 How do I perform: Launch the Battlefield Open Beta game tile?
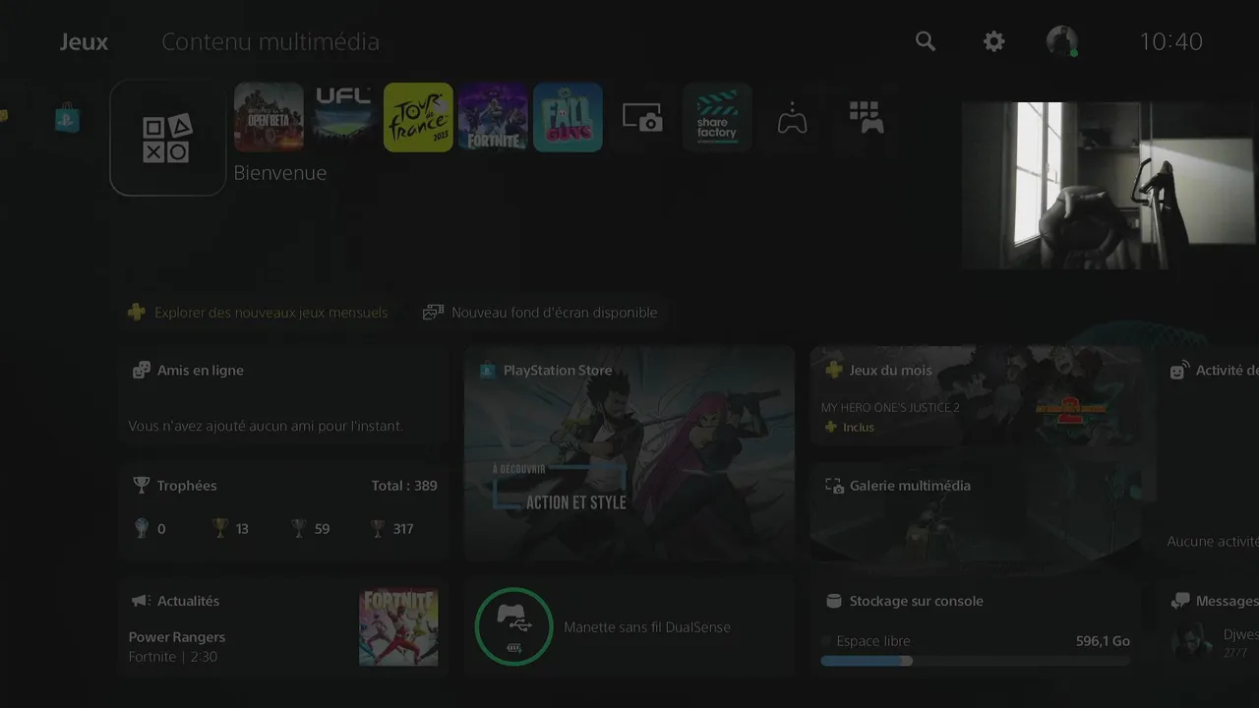tap(269, 117)
